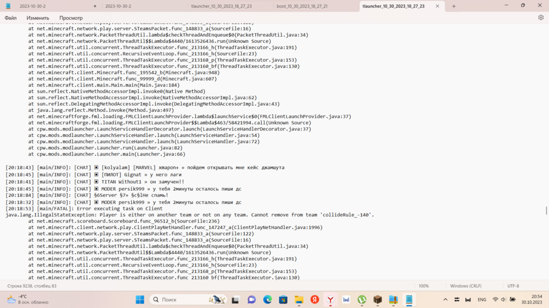This screenshot has width=549, height=308.
Task: Switch to first 2023-10-30-2 tab with unsaved dot
Action: click(58, 6)
